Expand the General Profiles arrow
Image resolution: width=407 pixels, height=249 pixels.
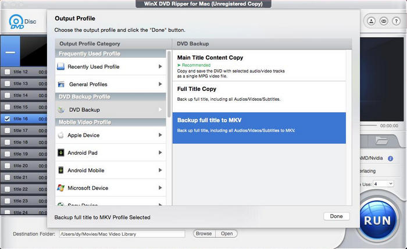click(x=160, y=84)
